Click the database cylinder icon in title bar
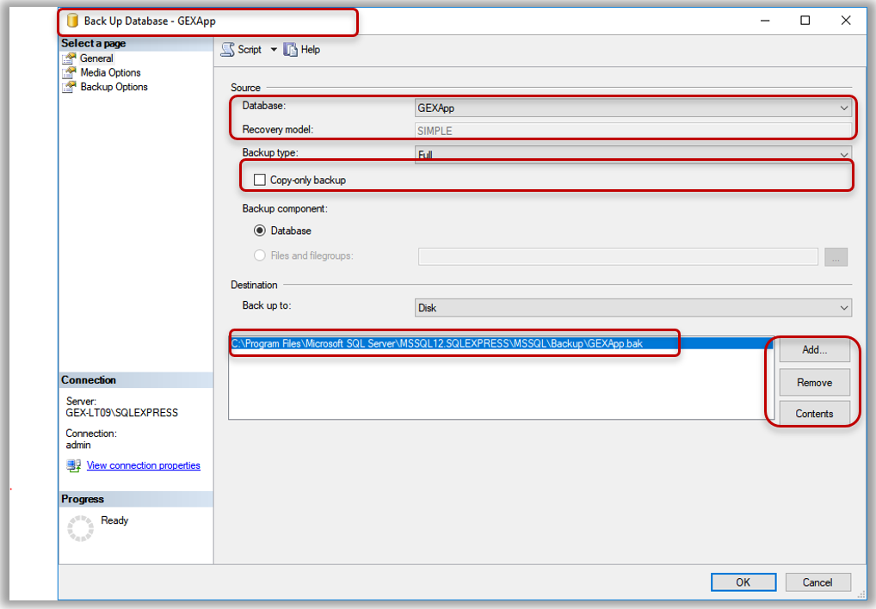 (x=72, y=21)
